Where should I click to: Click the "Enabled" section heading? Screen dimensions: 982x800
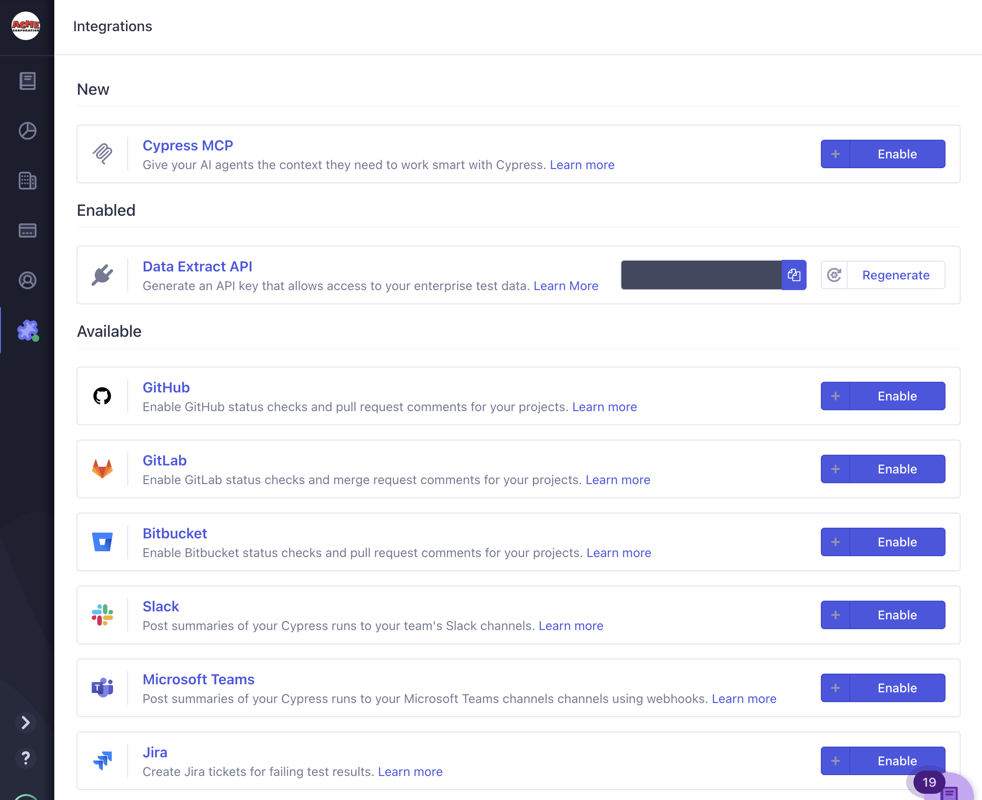[x=106, y=210]
